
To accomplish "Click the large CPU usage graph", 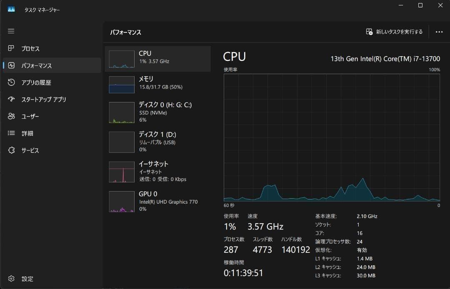I will [x=332, y=137].
